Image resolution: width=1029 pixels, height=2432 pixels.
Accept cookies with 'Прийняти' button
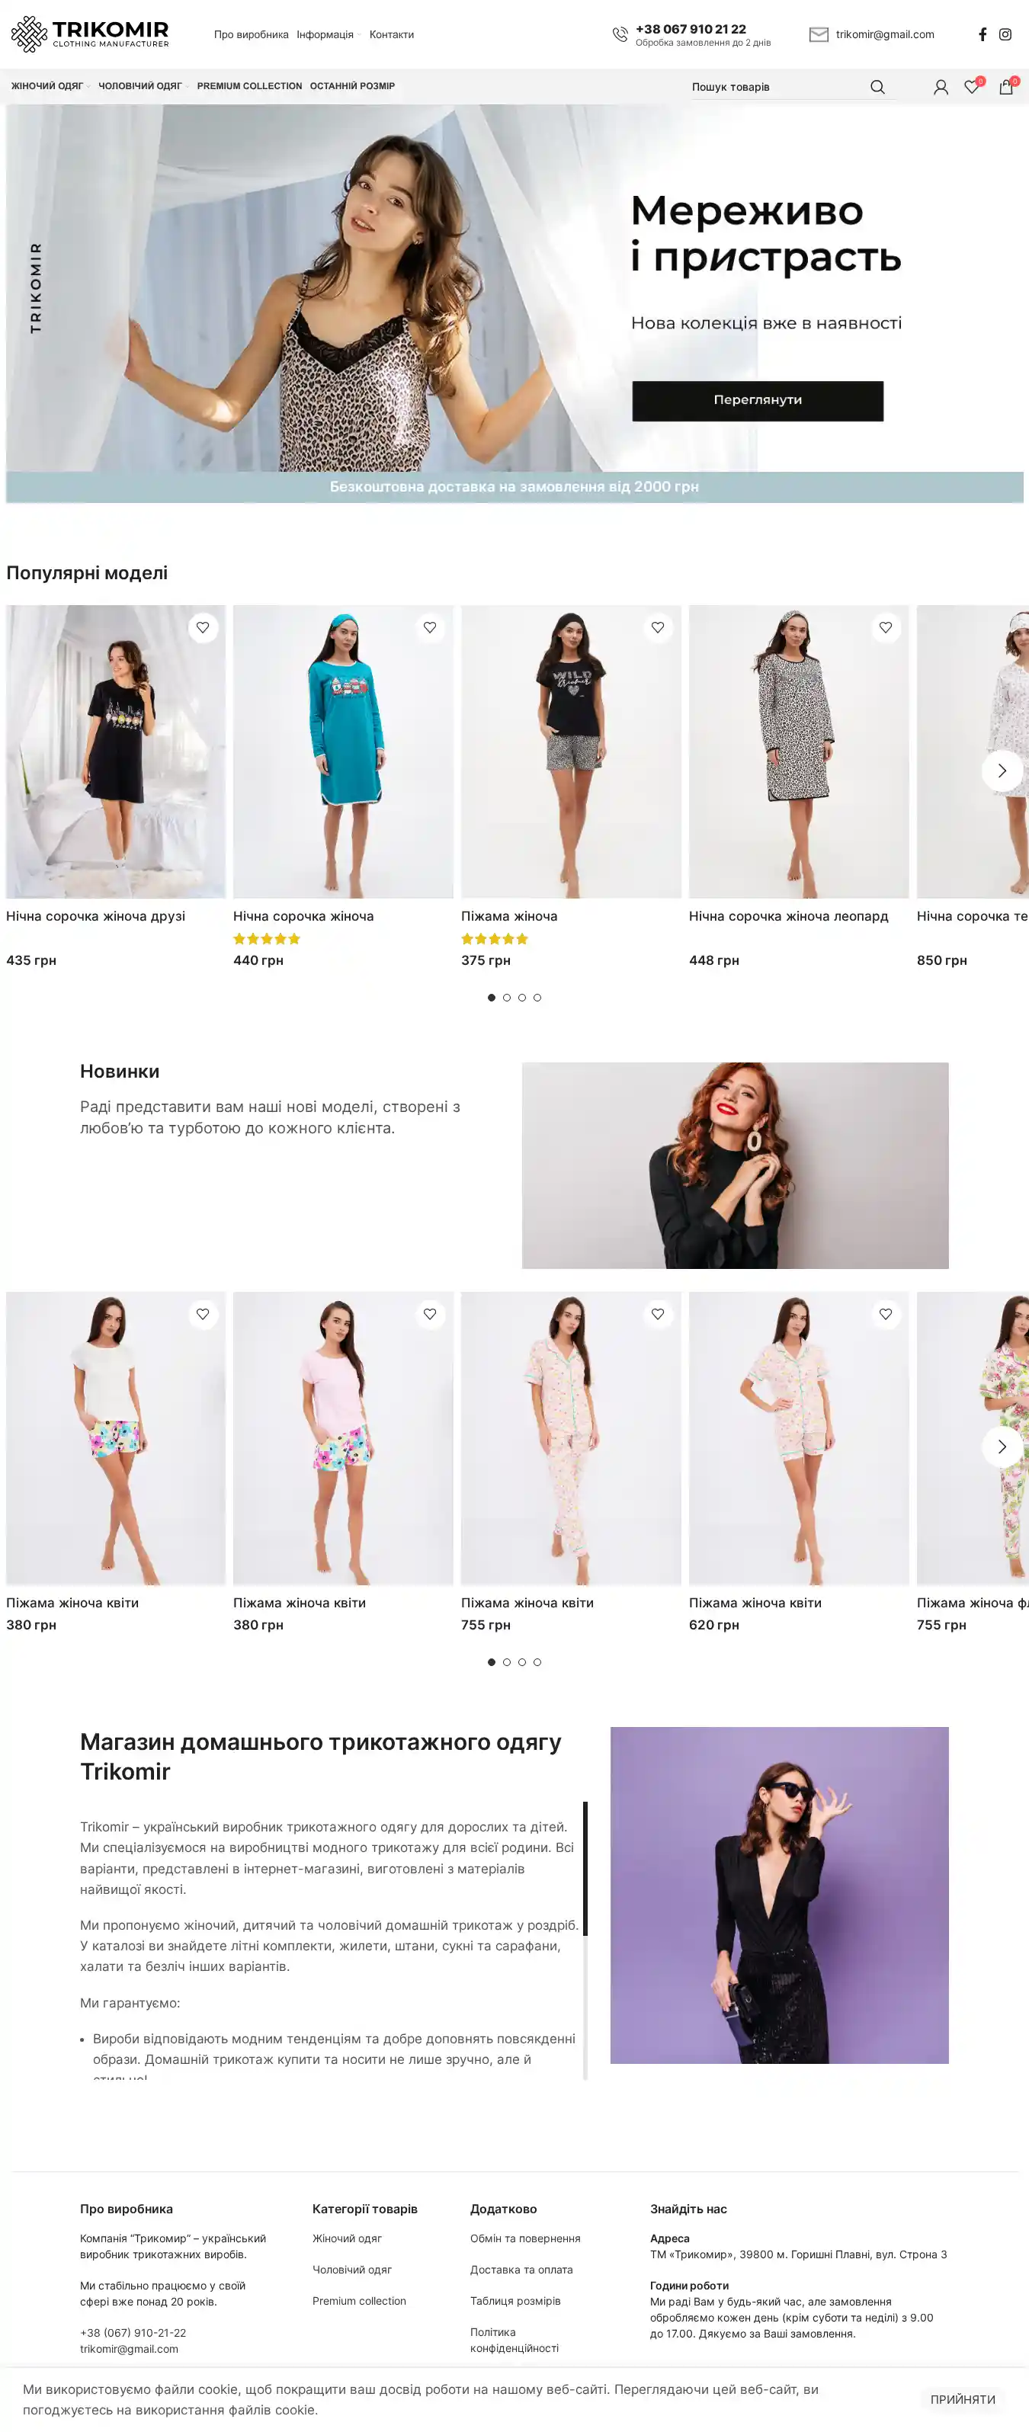click(x=962, y=2399)
